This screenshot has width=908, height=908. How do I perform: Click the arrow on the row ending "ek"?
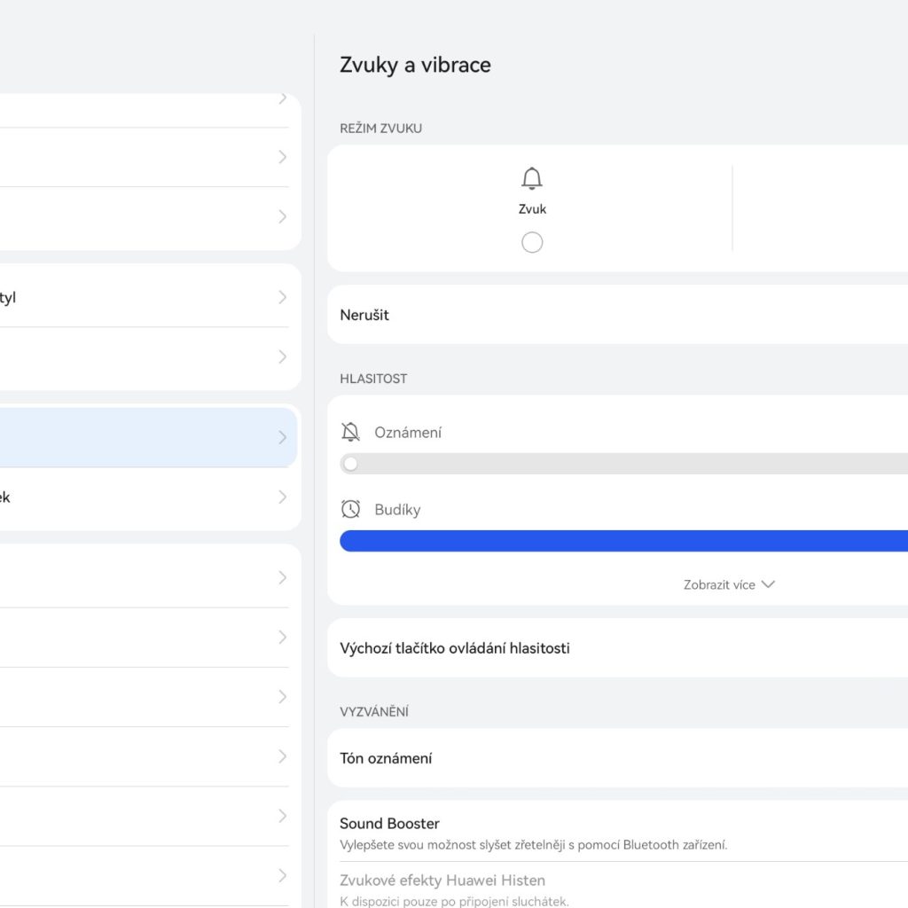tap(283, 497)
